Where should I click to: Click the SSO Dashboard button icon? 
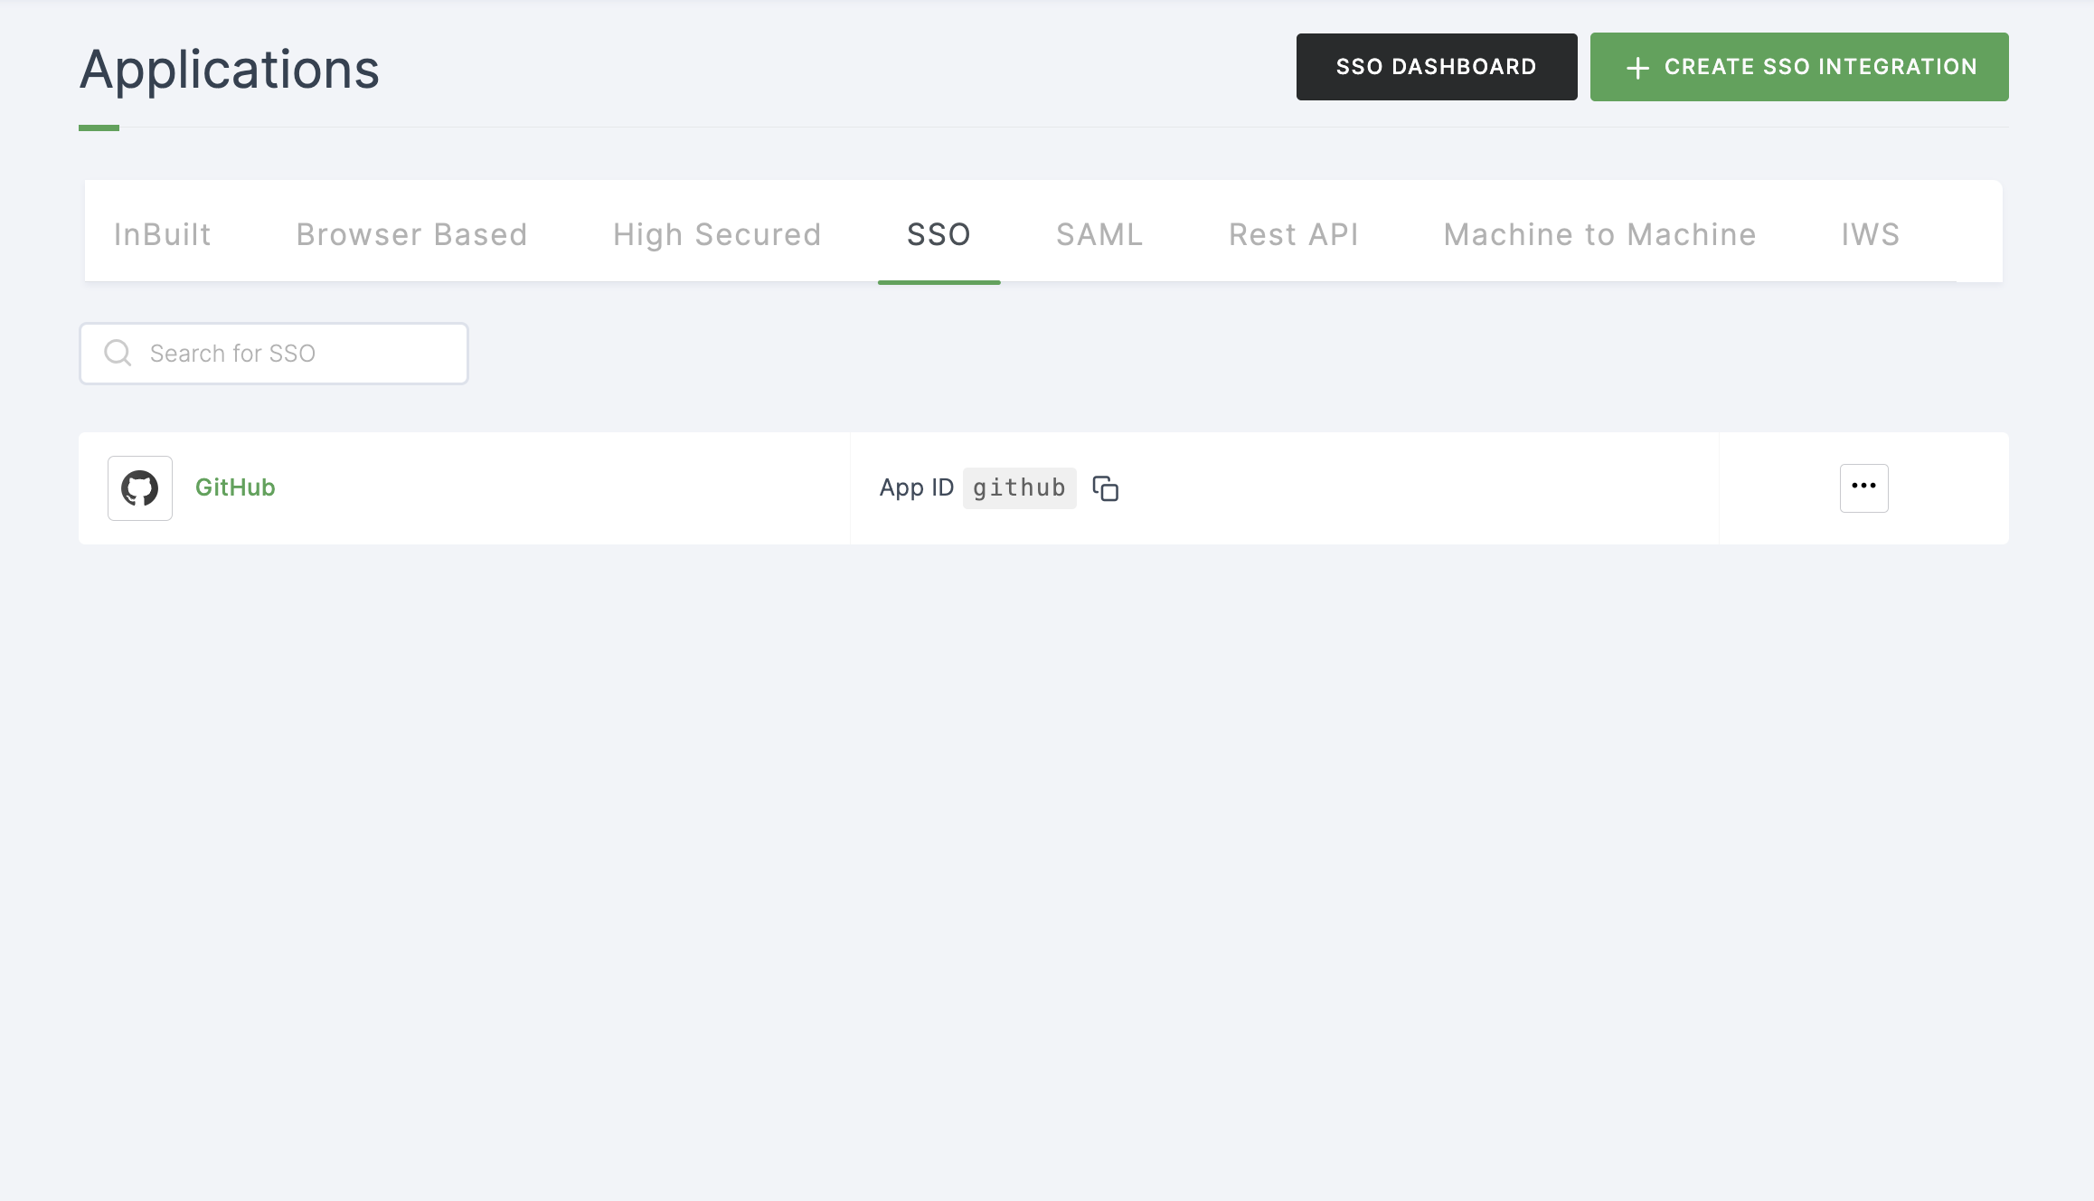tap(1435, 66)
